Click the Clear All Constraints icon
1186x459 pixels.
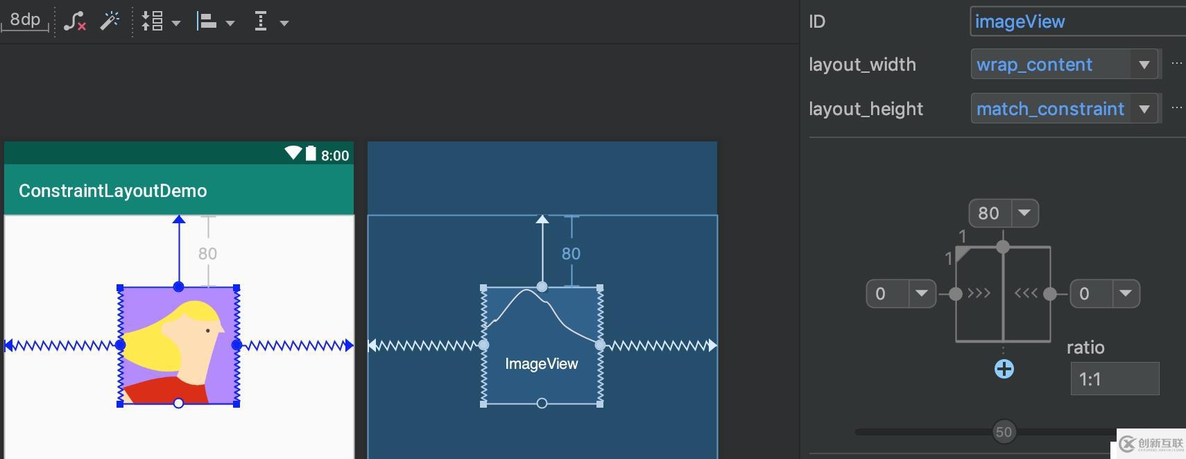pyautogui.click(x=75, y=22)
